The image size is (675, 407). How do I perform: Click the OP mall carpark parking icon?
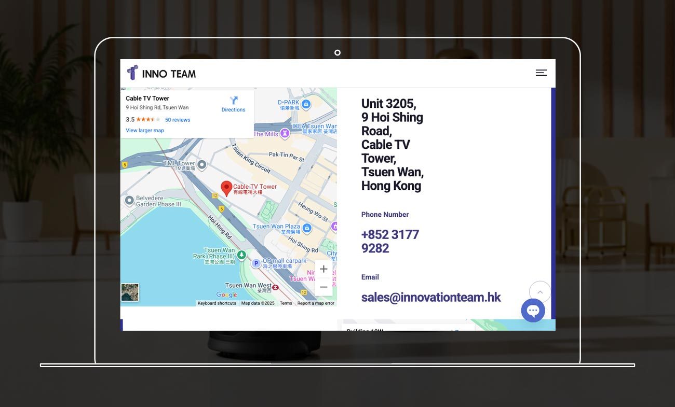pyautogui.click(x=256, y=263)
